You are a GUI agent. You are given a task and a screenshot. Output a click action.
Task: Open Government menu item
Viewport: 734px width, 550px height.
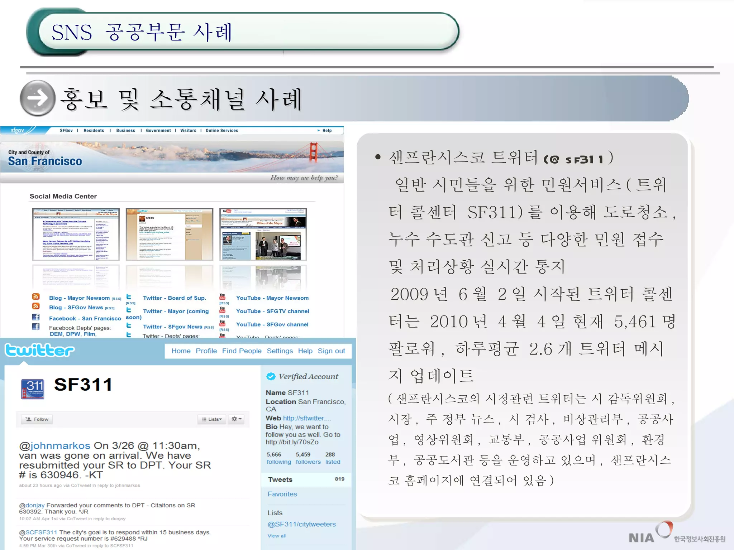pos(158,131)
